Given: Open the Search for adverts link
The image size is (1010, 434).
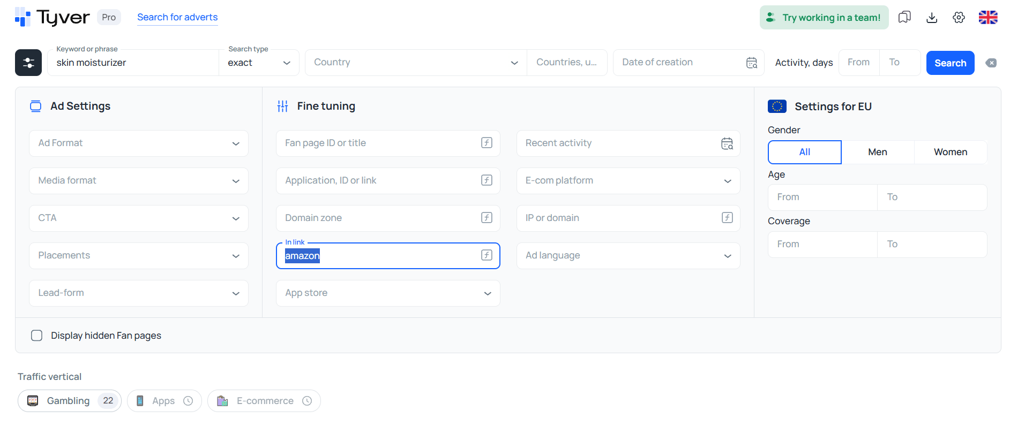Looking at the screenshot, I should point(177,17).
